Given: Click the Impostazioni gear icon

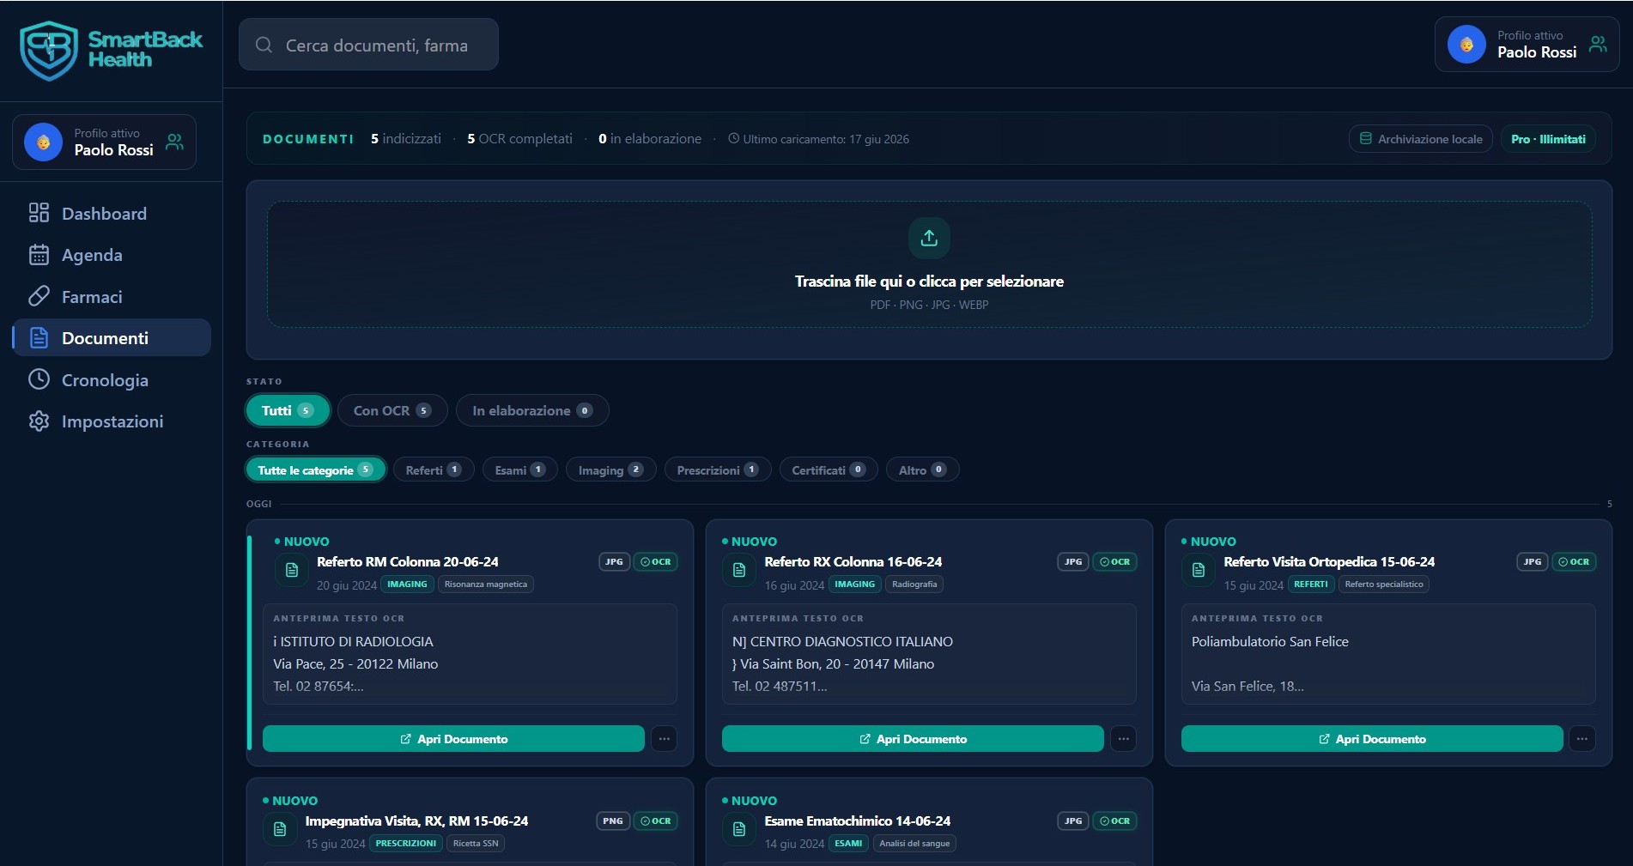Looking at the screenshot, I should click(39, 421).
